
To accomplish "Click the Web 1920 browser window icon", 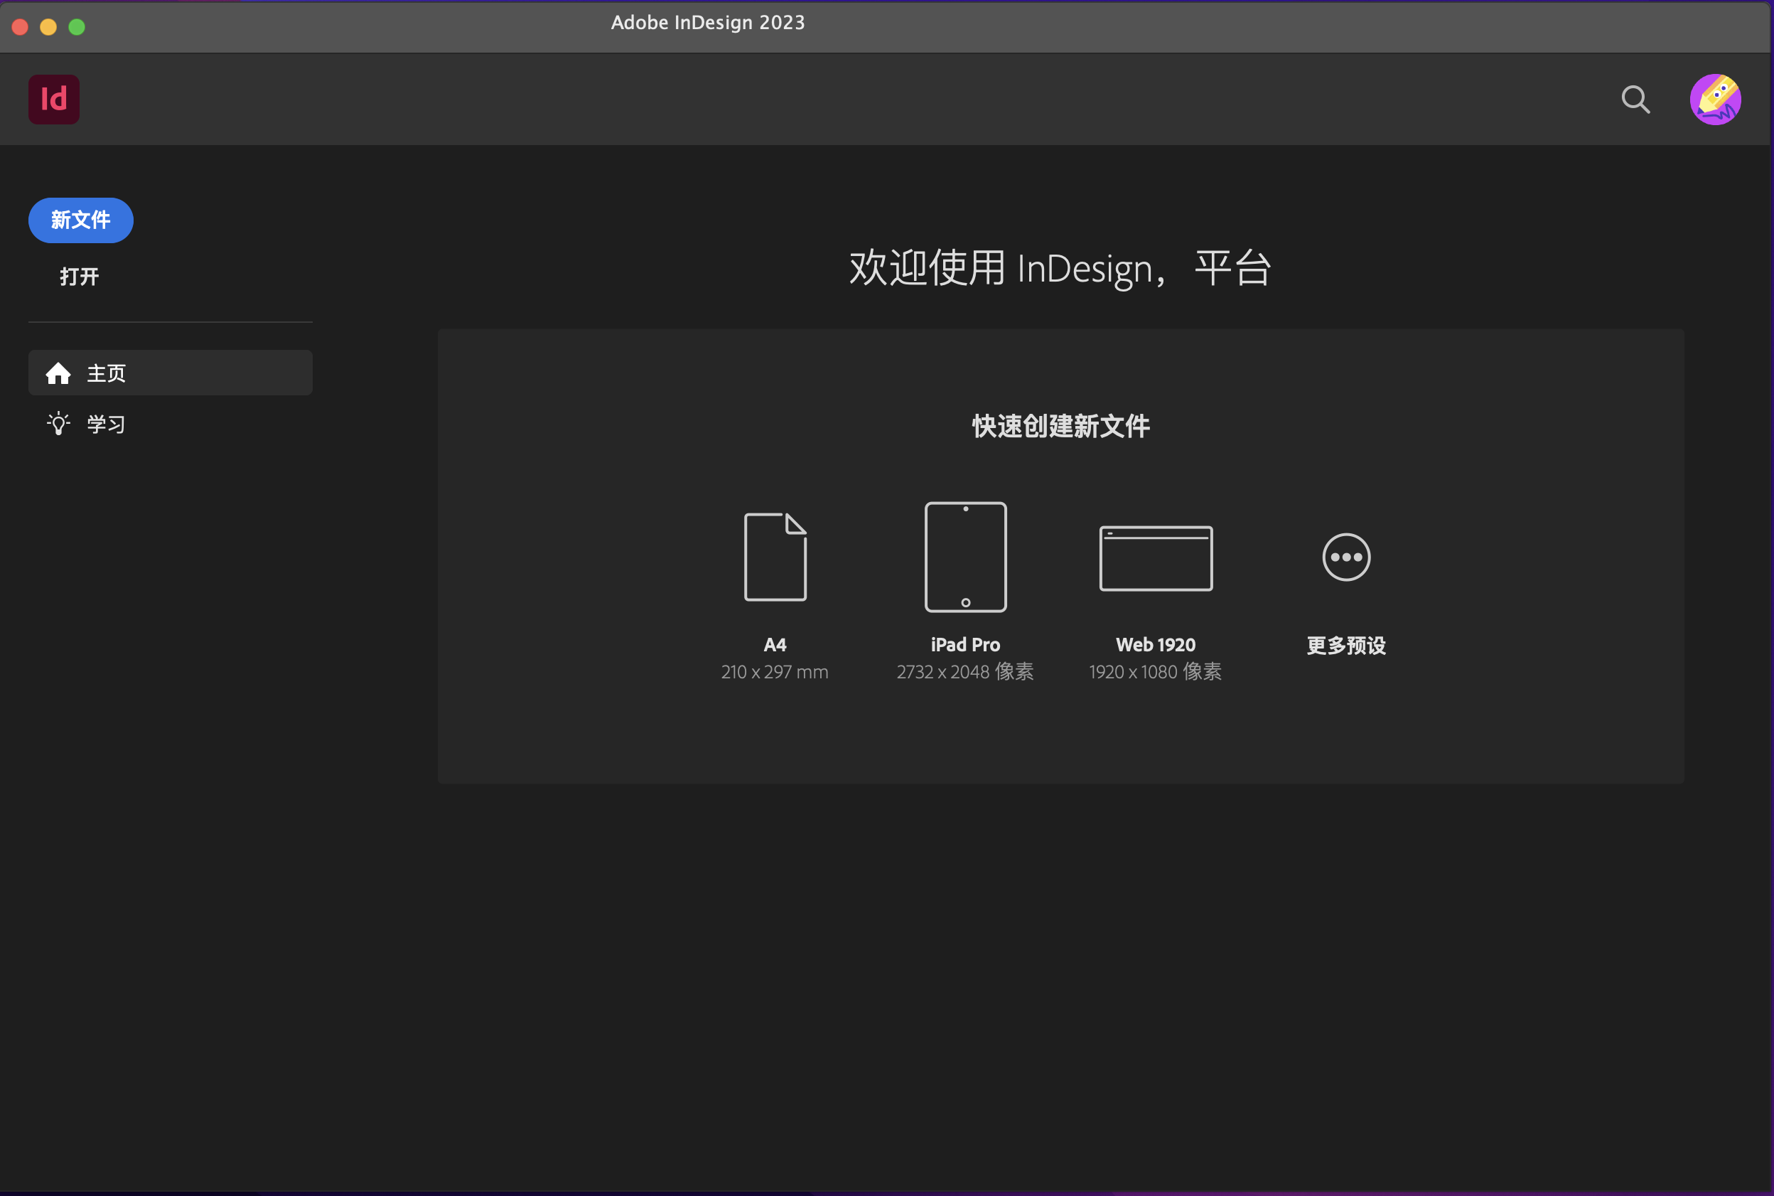I will coord(1154,557).
